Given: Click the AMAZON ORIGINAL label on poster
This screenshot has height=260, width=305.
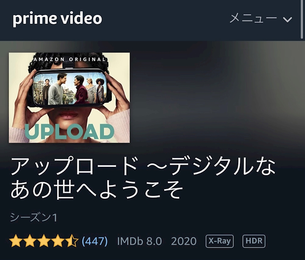Looking at the screenshot, I should point(70,59).
